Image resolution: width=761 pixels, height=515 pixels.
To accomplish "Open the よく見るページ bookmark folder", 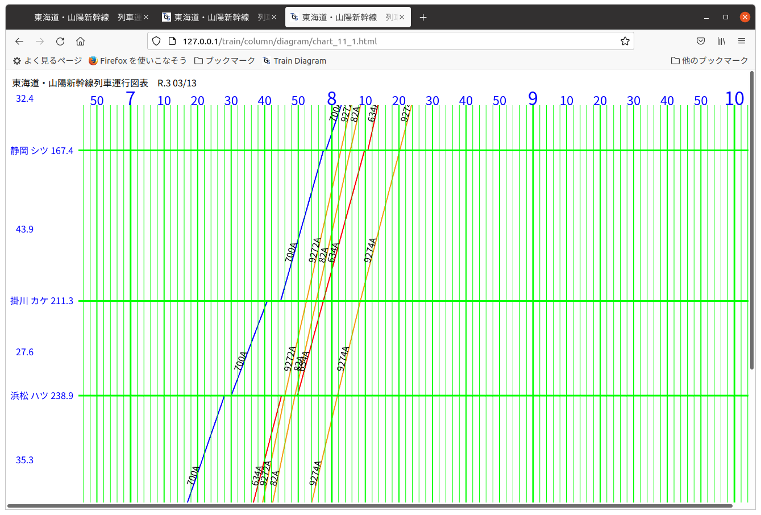I will tap(48, 61).
